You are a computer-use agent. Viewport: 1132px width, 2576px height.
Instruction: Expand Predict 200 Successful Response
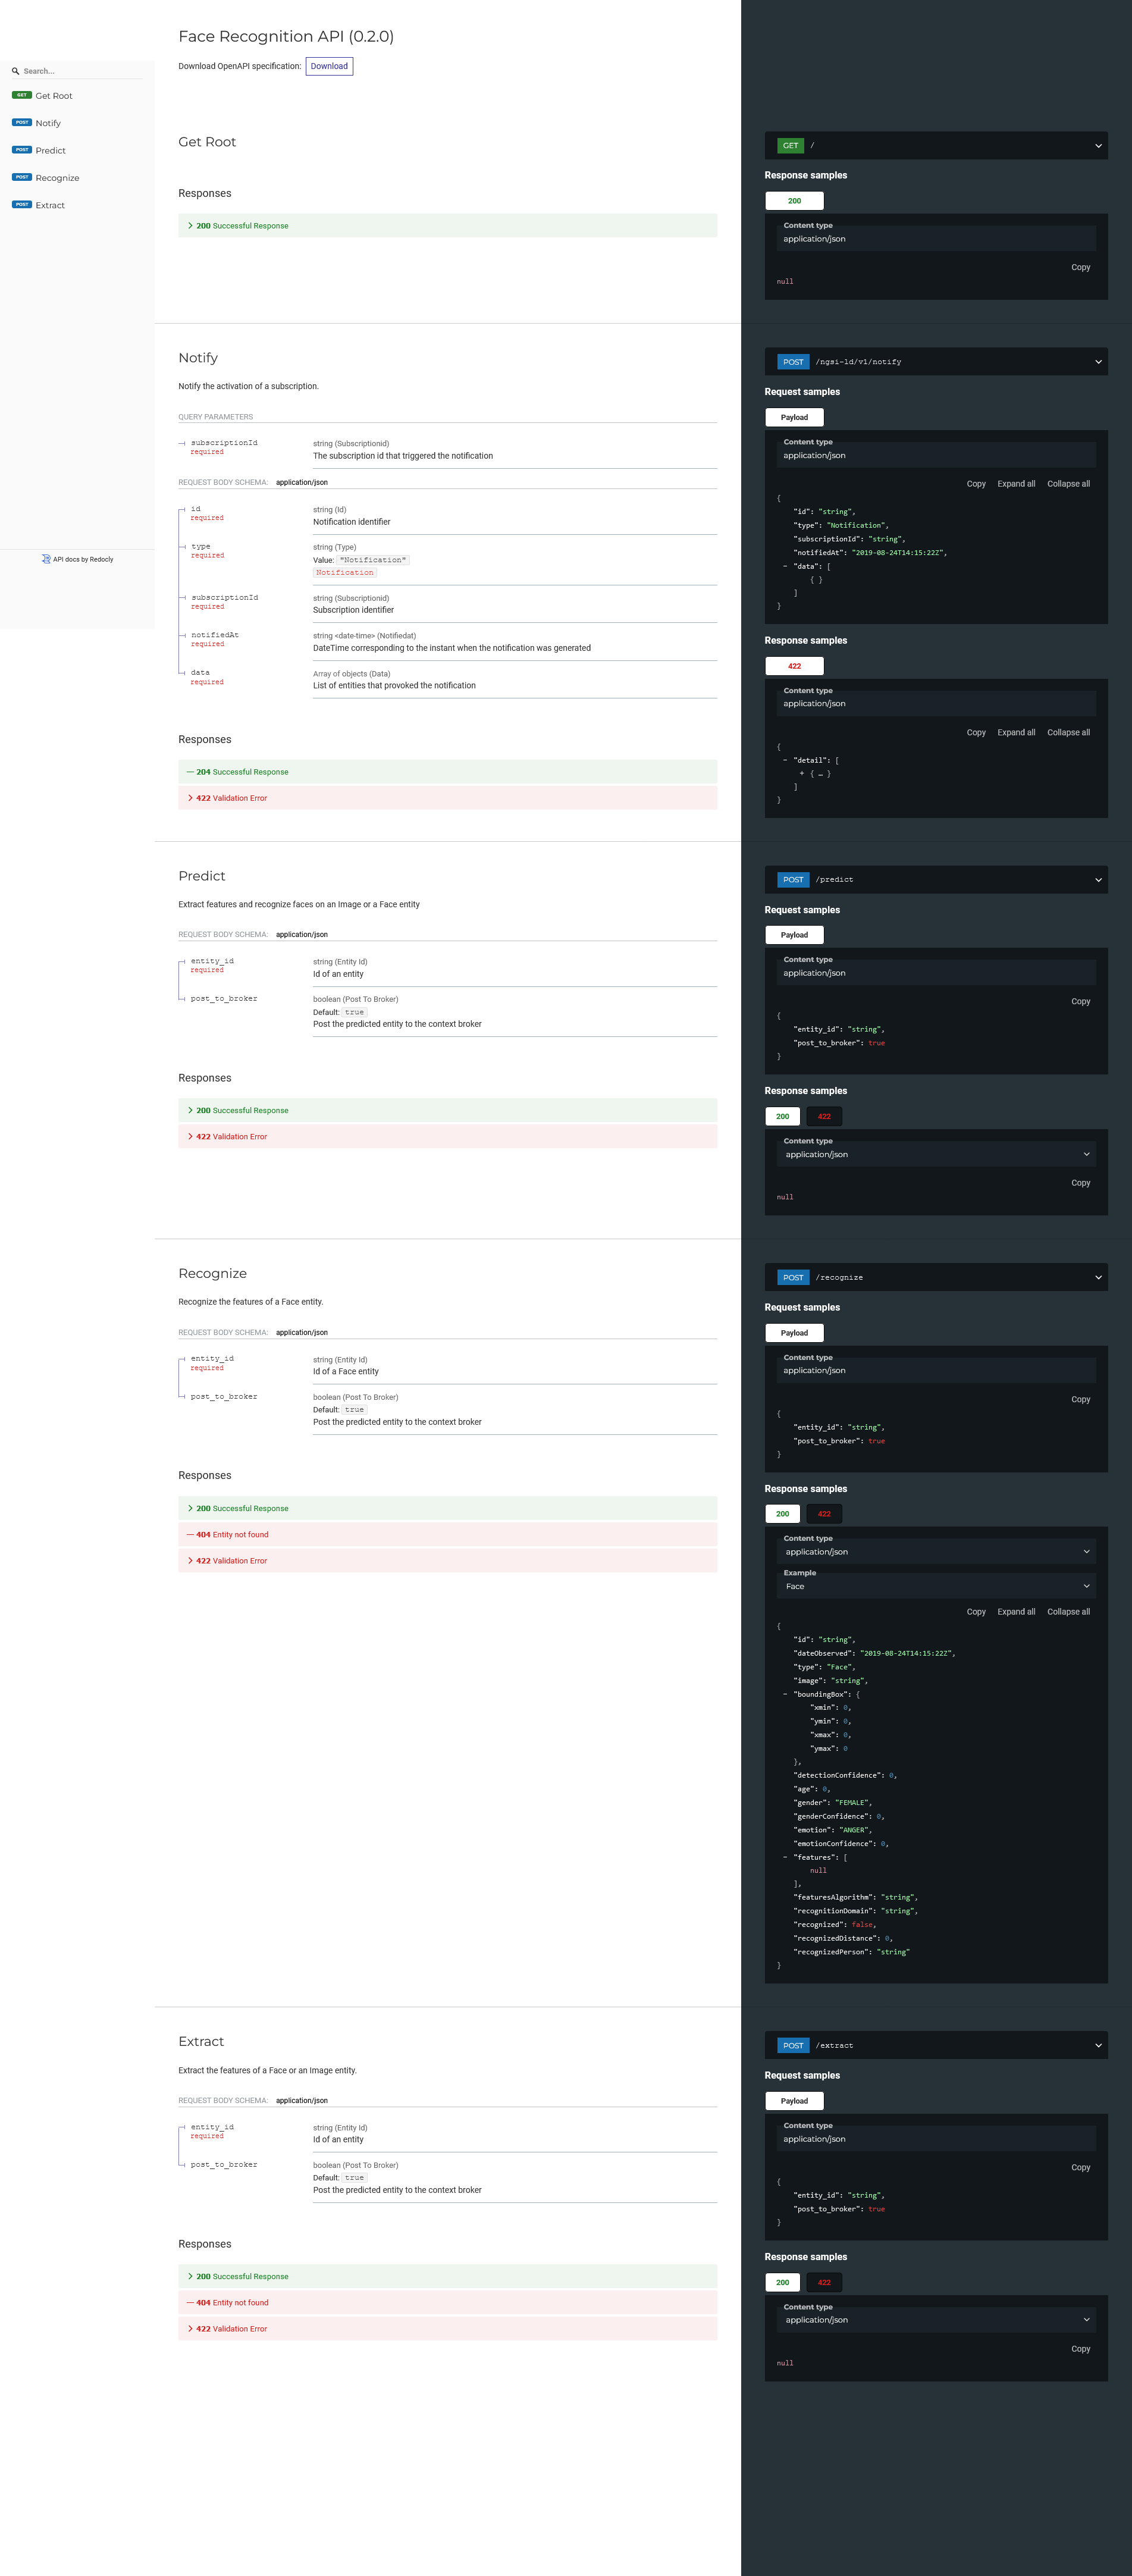(447, 1110)
